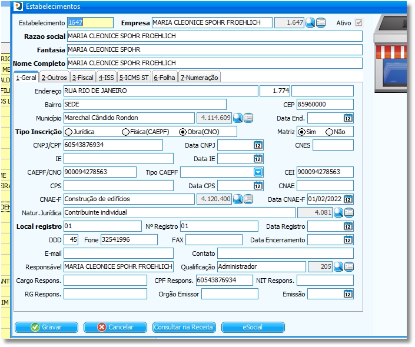Viewport: 415px width, 347px height.
Task: Click the Cancelar button
Action: [x=115, y=327]
